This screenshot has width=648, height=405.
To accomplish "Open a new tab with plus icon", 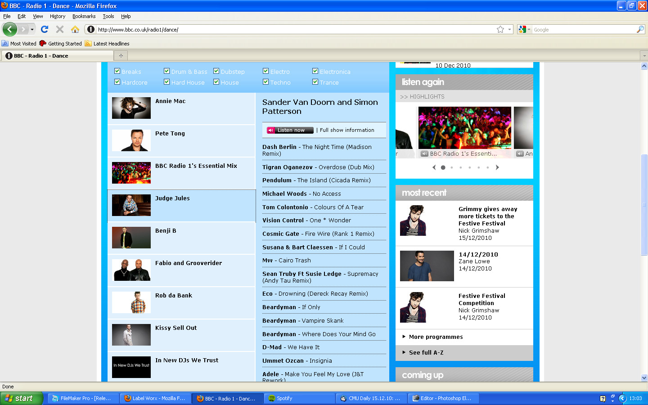I will point(121,56).
